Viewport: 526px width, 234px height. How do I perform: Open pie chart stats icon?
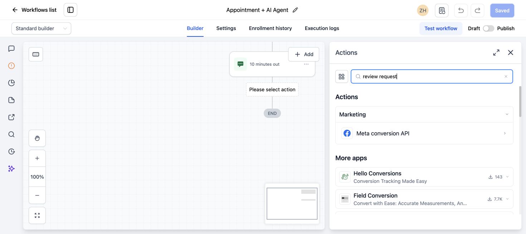[11, 83]
